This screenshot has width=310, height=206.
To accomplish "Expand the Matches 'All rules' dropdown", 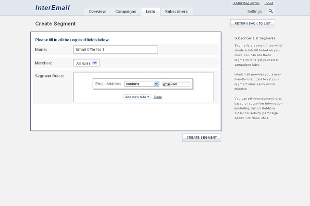I will tap(87, 63).
